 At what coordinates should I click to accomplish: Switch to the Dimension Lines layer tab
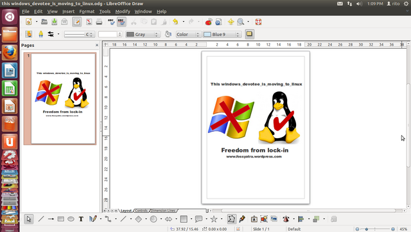pyautogui.click(x=163, y=211)
